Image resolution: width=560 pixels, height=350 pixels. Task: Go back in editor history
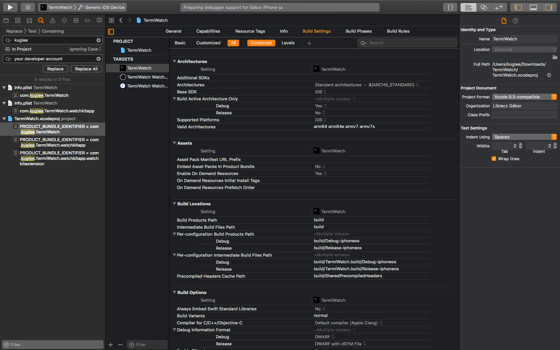click(x=121, y=20)
